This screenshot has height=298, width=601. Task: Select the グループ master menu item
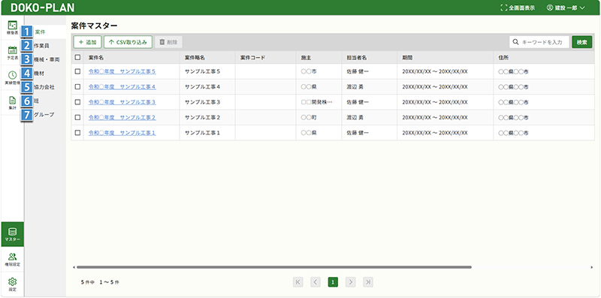45,115
